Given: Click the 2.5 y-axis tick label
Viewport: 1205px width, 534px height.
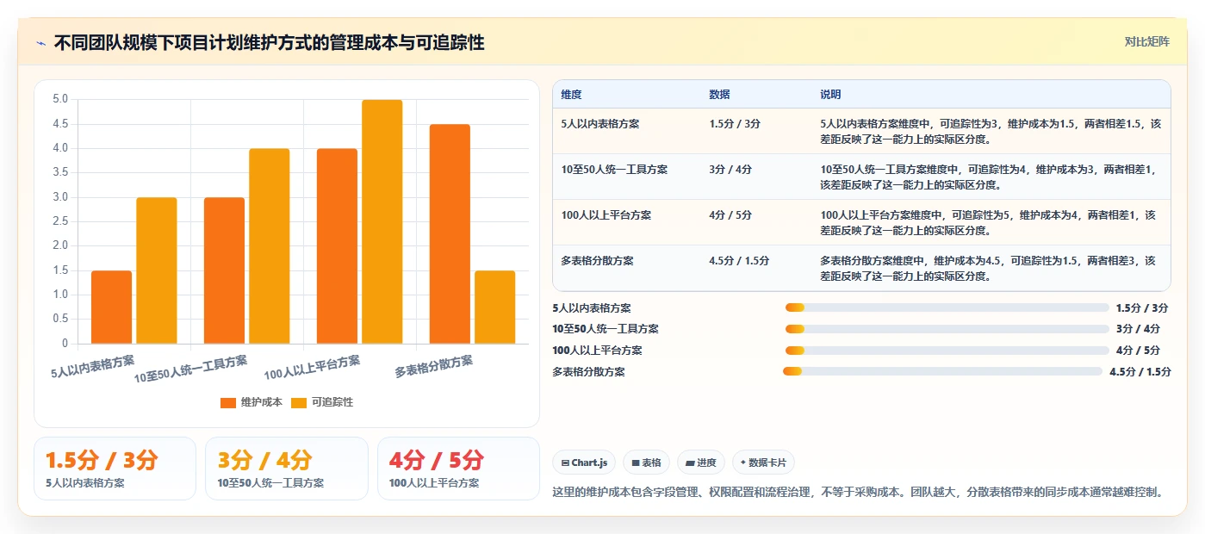Looking at the screenshot, I should pyautogui.click(x=60, y=221).
